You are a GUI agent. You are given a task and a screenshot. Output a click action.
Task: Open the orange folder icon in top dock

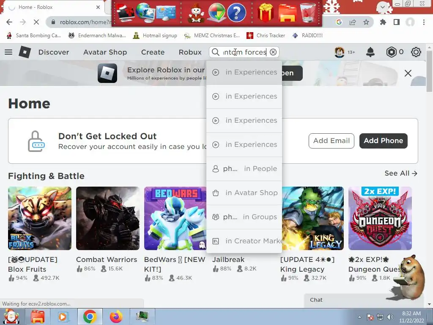pyautogui.click(x=287, y=13)
